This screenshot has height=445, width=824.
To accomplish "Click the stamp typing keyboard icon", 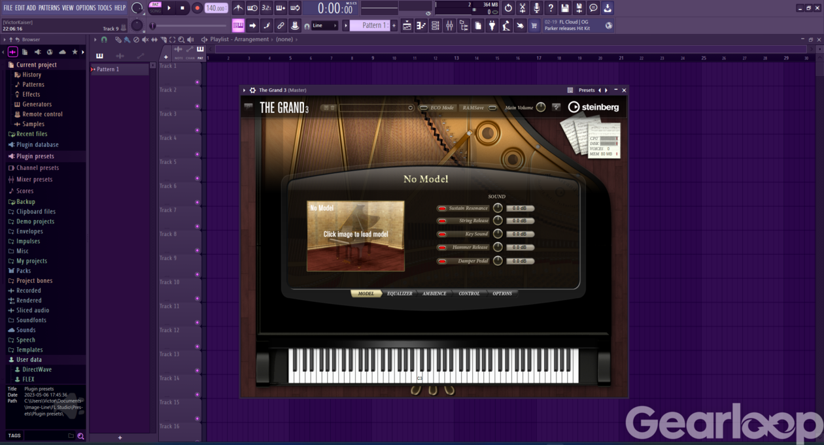I will (238, 25).
